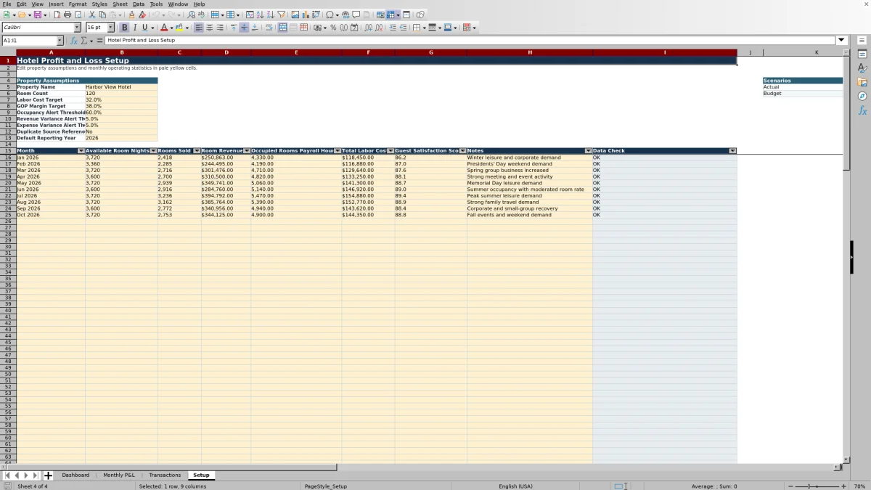The width and height of the screenshot is (871, 490).
Task: Click the Sort Descending icon
Action: tap(271, 15)
